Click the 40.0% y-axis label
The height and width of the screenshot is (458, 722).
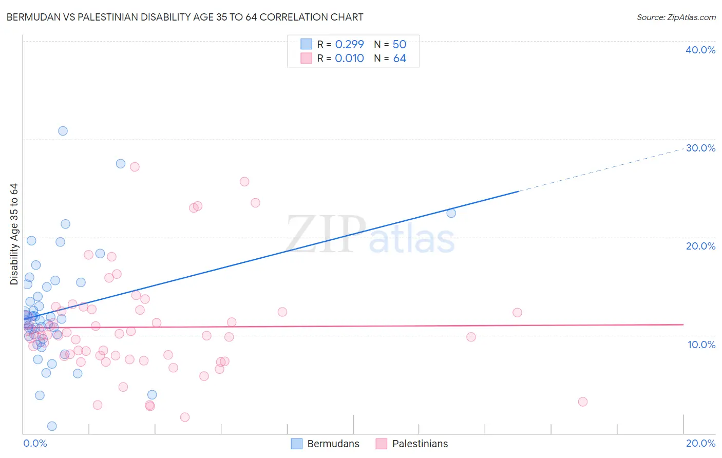click(x=700, y=50)
